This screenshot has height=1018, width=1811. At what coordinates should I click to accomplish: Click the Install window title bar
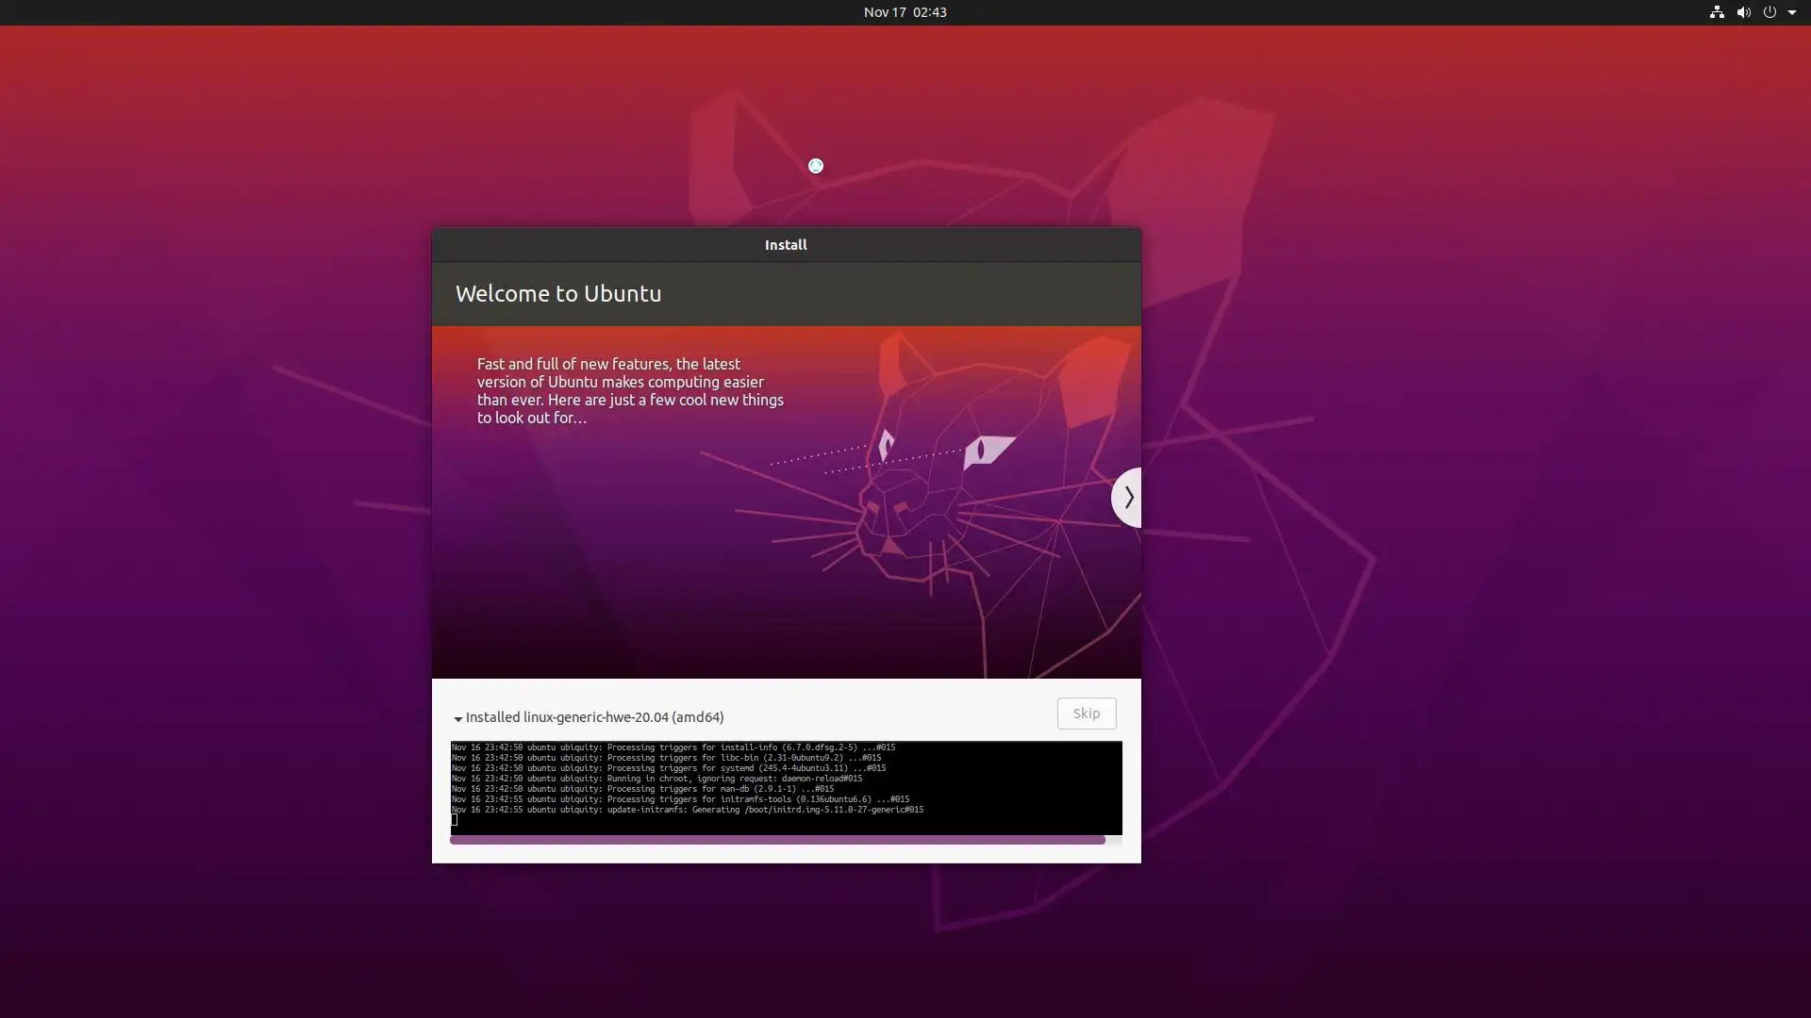(786, 245)
